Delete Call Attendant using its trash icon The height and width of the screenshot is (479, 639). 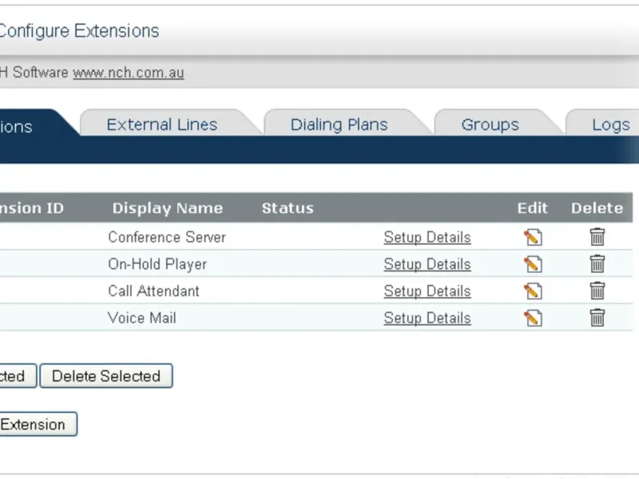(597, 291)
